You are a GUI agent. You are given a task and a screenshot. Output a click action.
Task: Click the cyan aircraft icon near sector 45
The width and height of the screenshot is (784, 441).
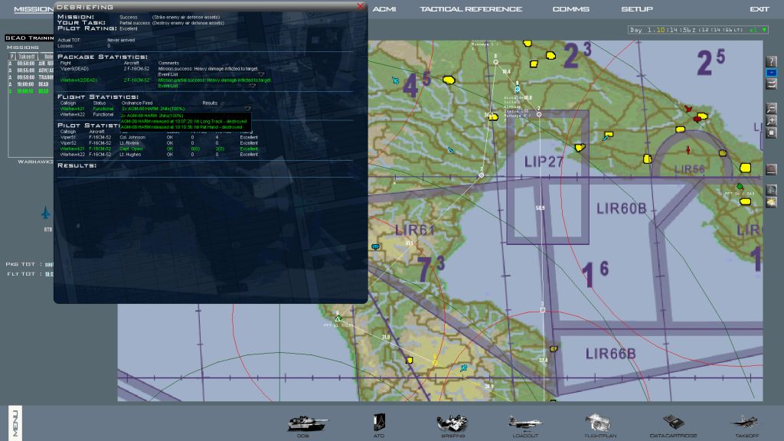[x=396, y=80]
